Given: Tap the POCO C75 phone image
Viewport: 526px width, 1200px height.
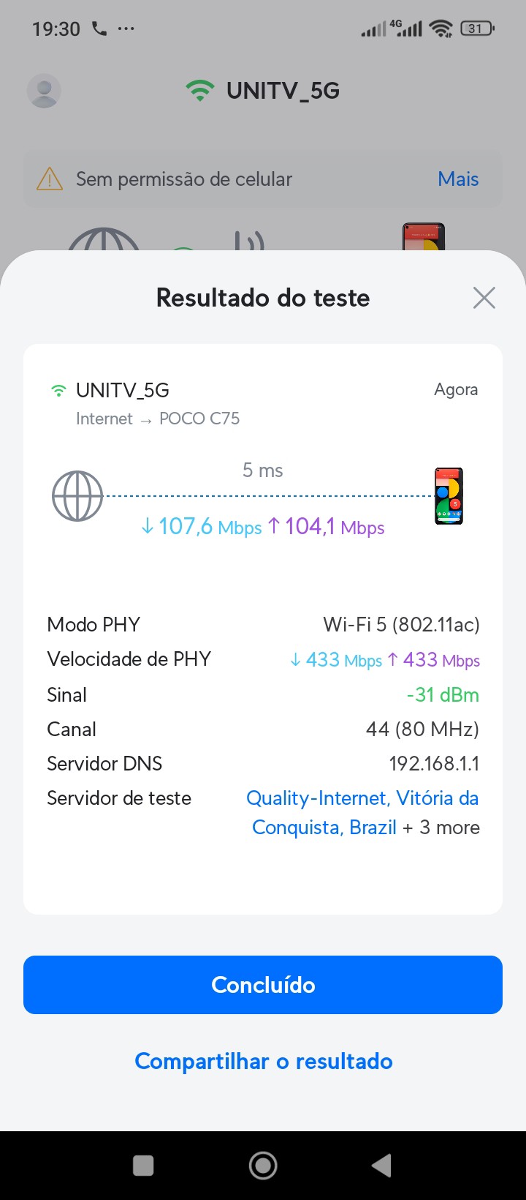Looking at the screenshot, I should pyautogui.click(x=449, y=496).
